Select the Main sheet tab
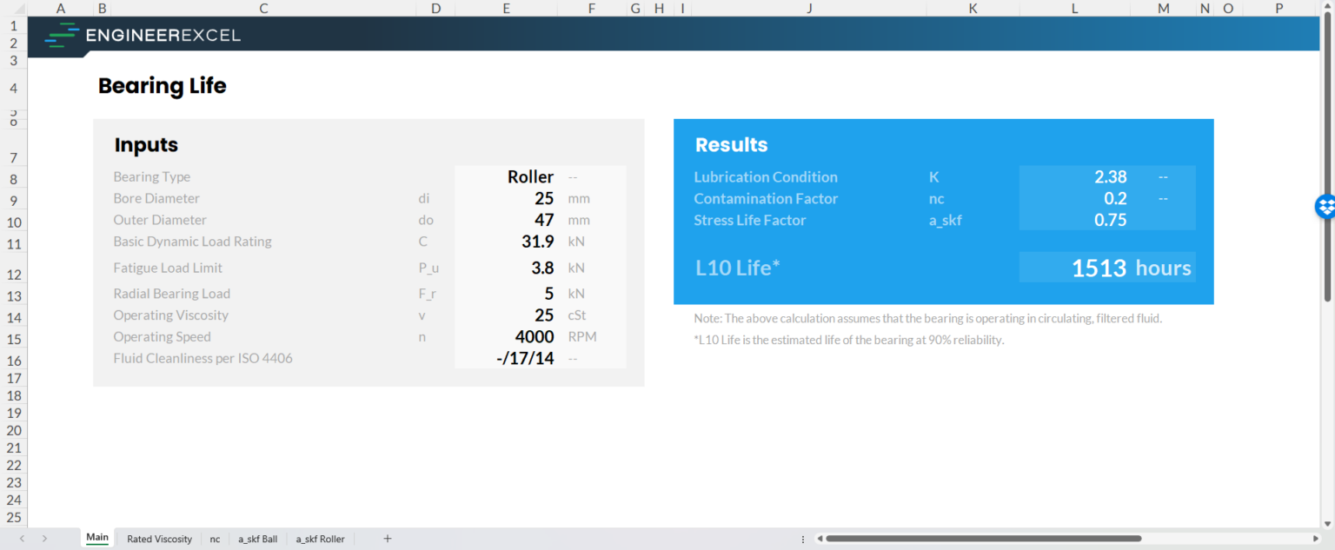 click(x=96, y=539)
